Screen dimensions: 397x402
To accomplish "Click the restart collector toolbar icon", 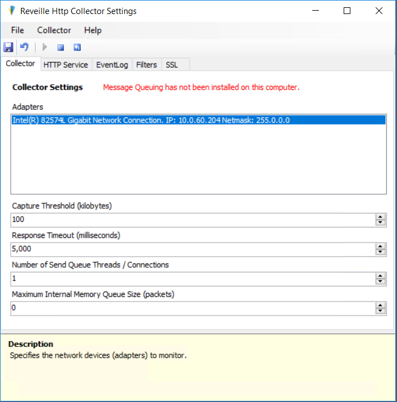I will [x=77, y=47].
